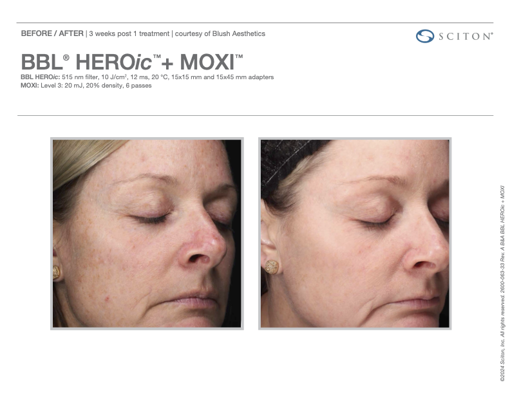Screen dimensions: 510x394
Task: Click the SCITON wordmark text
Action: [466, 37]
